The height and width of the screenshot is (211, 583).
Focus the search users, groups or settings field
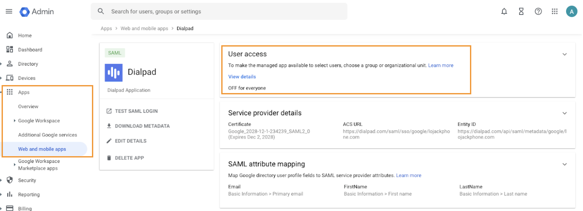point(219,11)
